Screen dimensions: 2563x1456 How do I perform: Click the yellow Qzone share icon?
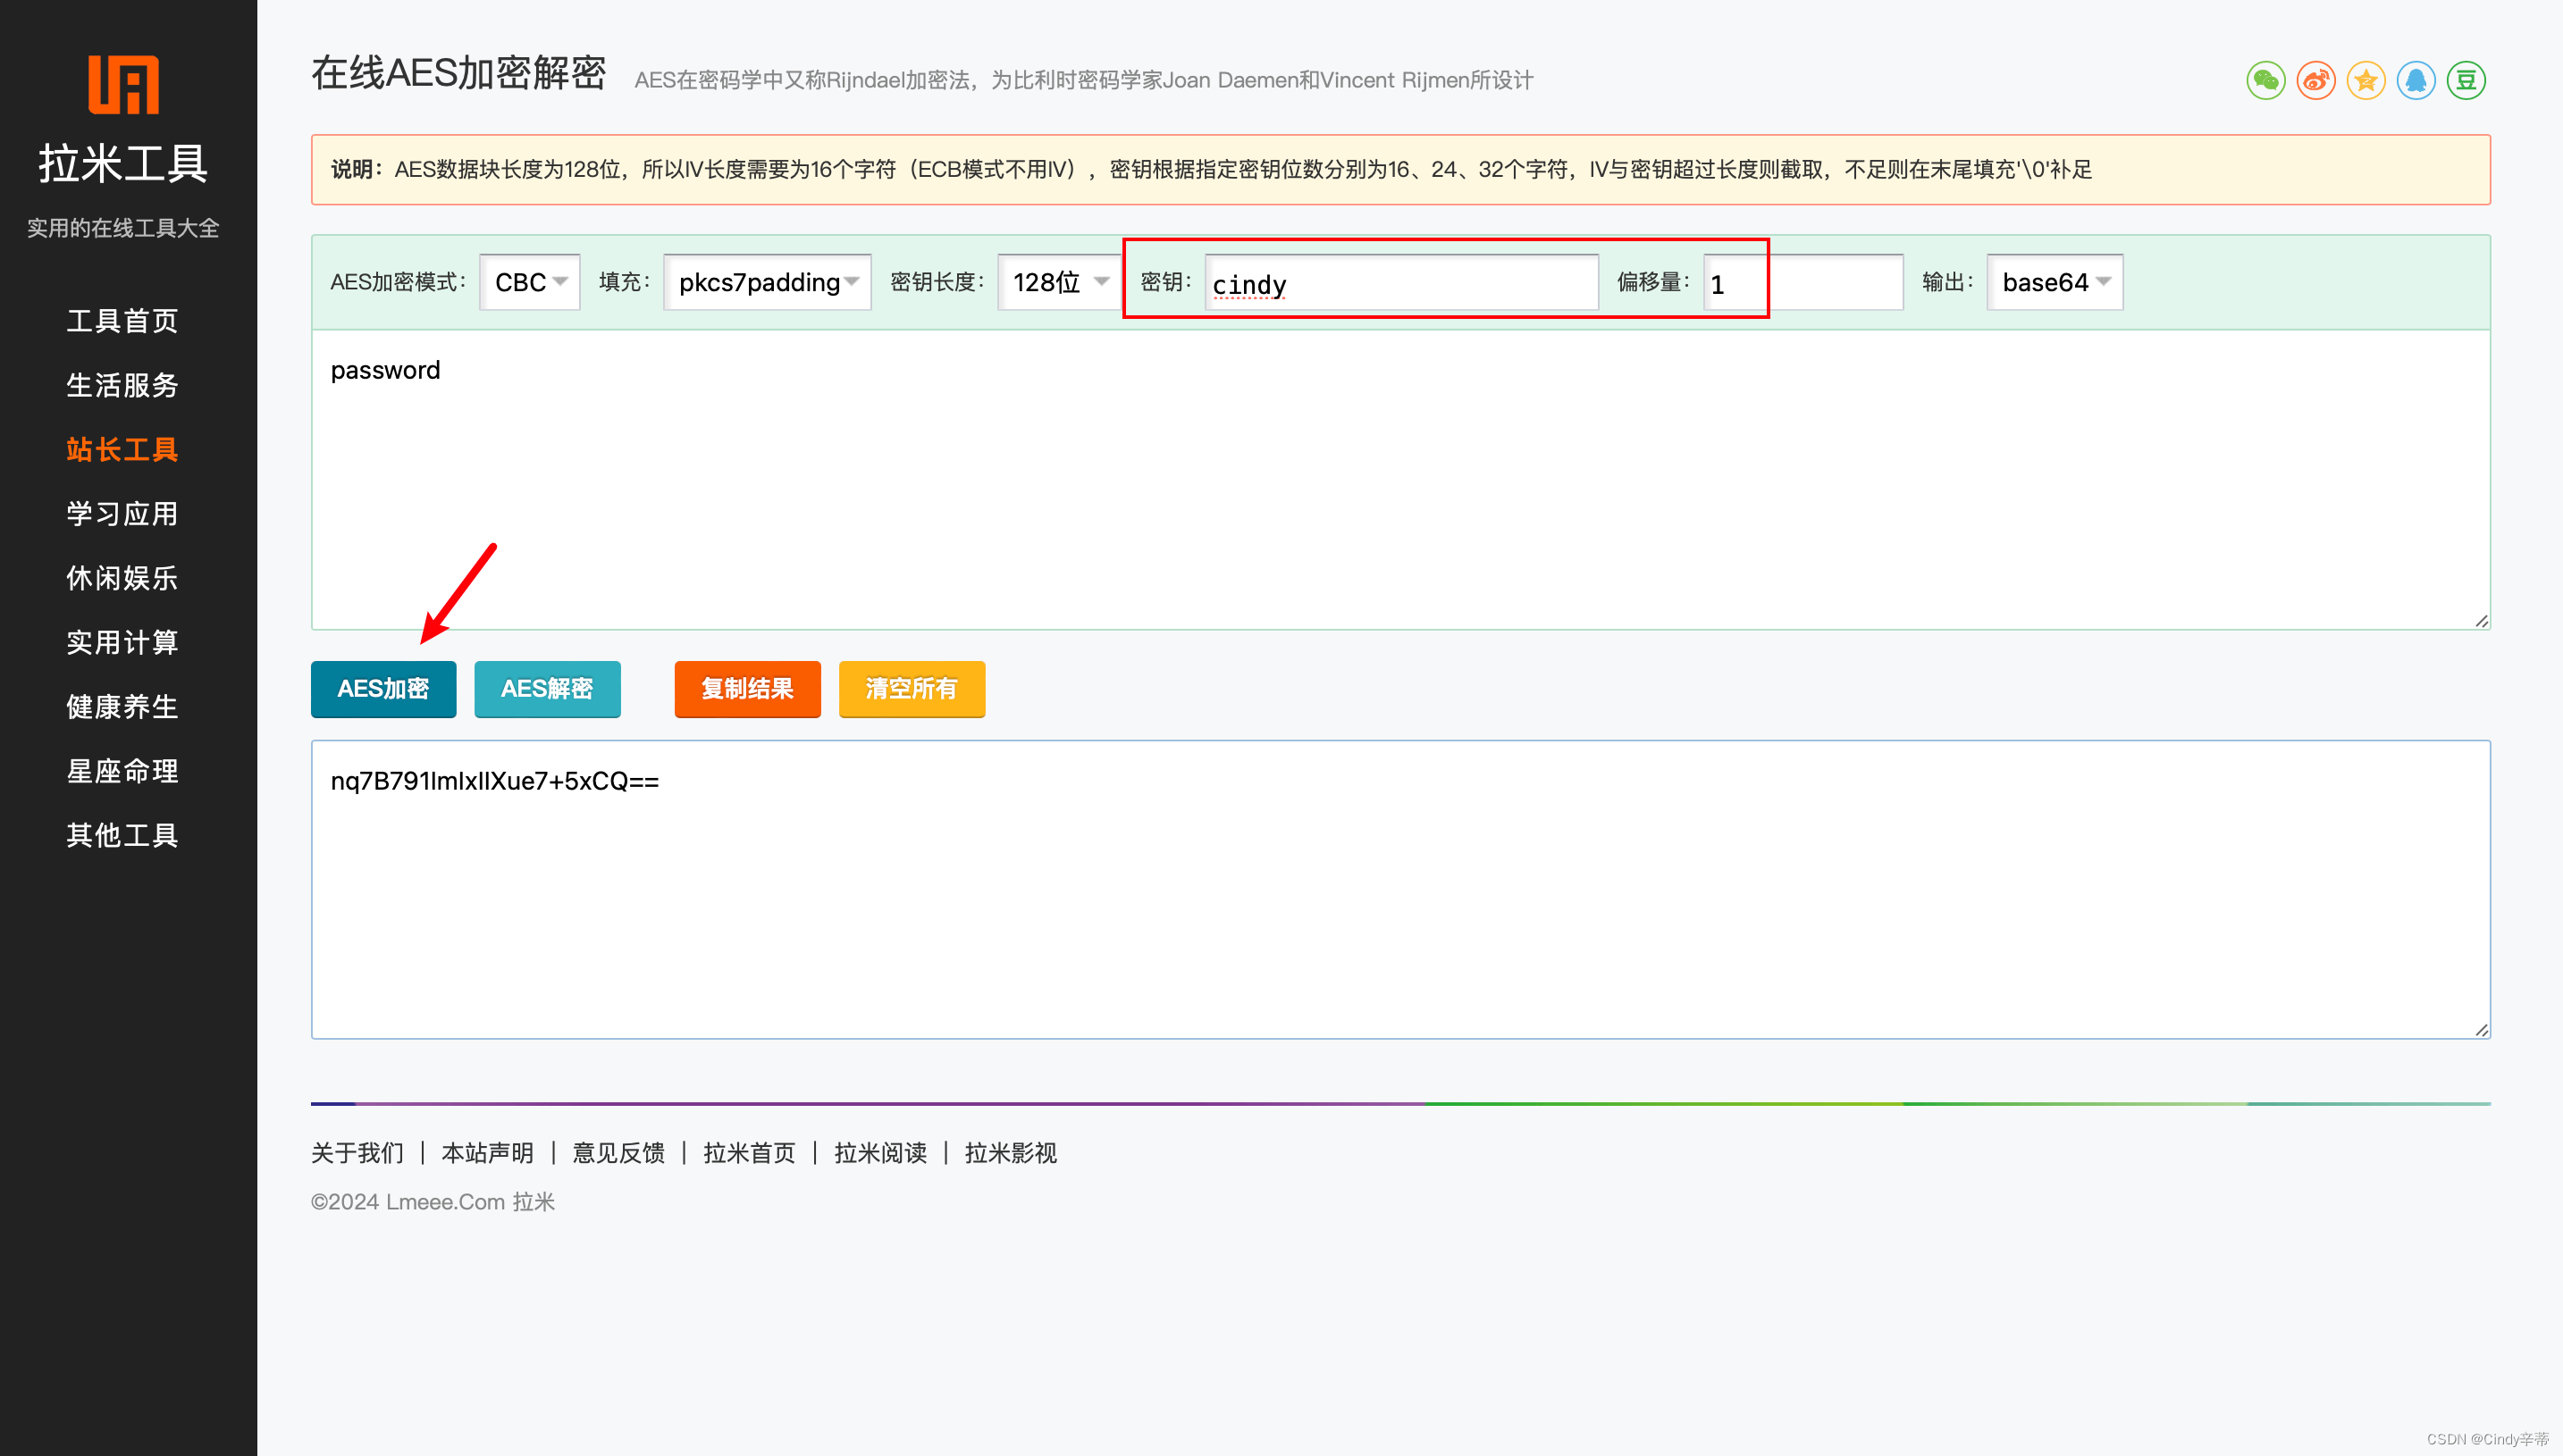point(2366,81)
